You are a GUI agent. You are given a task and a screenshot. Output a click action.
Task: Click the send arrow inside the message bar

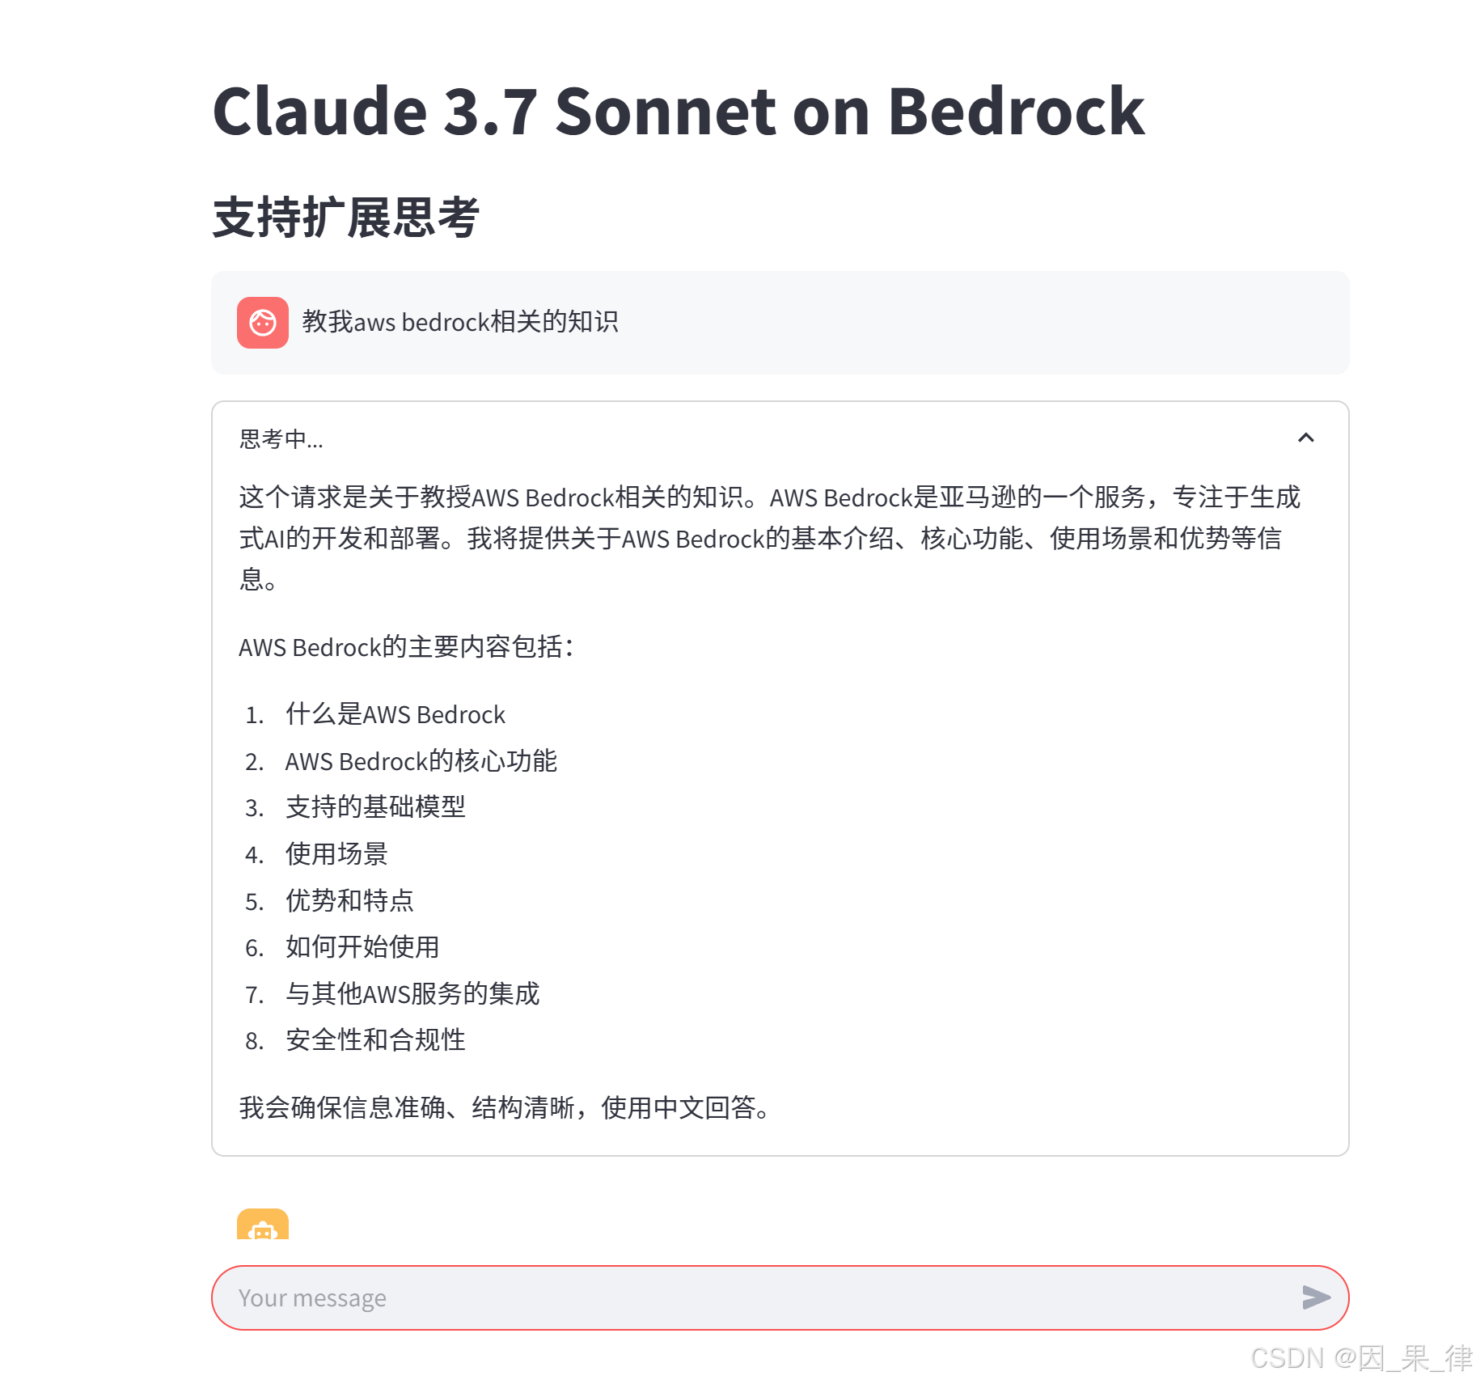1314,1297
